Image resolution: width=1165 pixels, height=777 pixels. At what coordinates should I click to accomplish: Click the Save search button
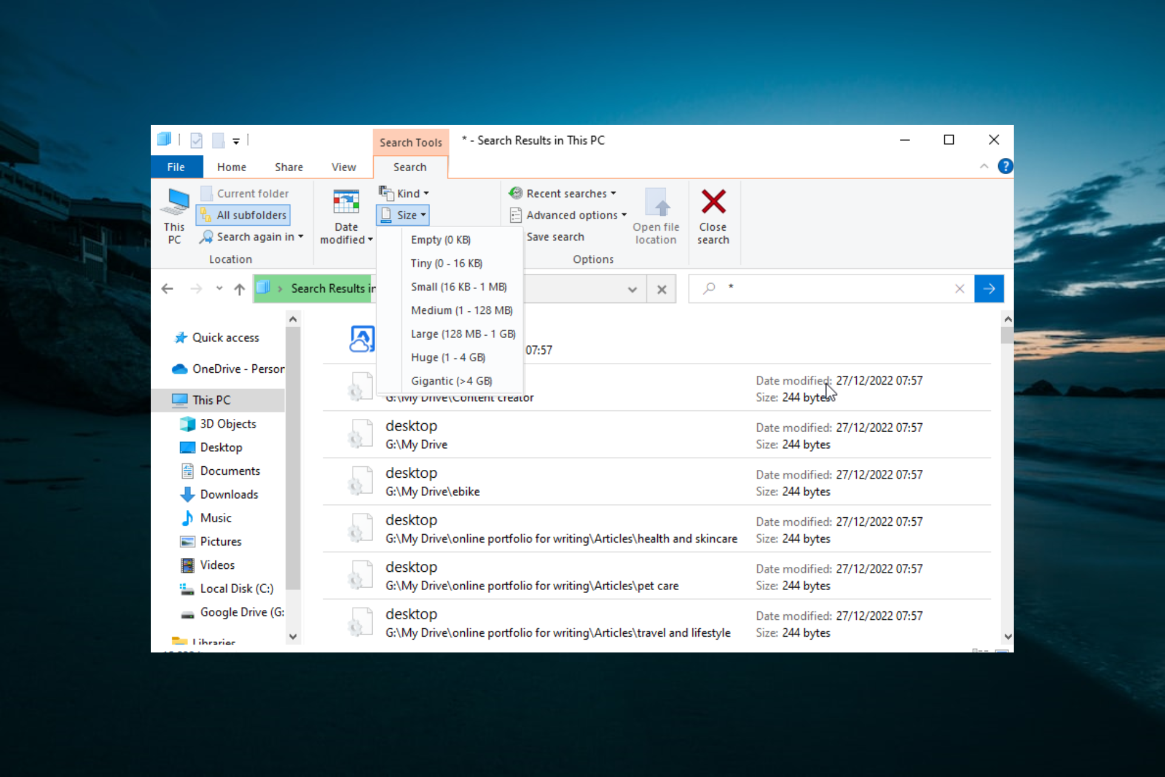(x=552, y=237)
